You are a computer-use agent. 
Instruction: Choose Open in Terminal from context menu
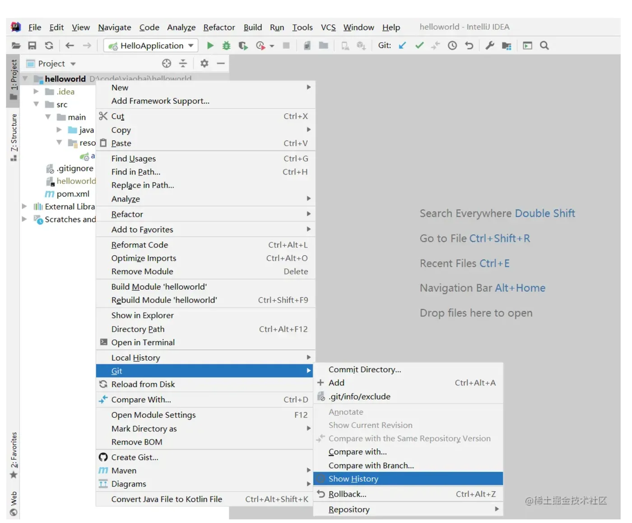205,343
